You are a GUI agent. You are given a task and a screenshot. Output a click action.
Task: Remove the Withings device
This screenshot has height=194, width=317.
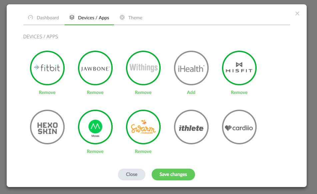click(143, 92)
